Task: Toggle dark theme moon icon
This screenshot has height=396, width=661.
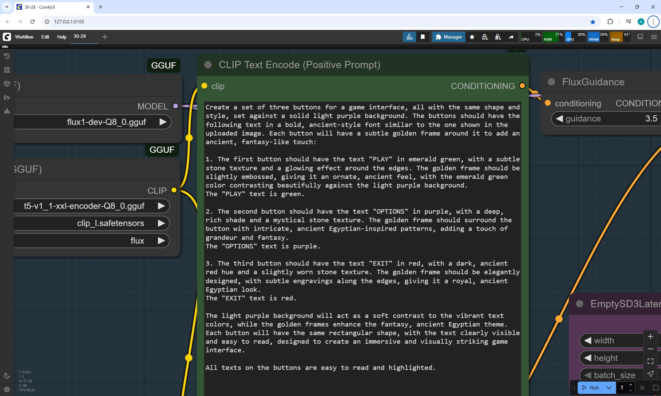Action: 7,376
